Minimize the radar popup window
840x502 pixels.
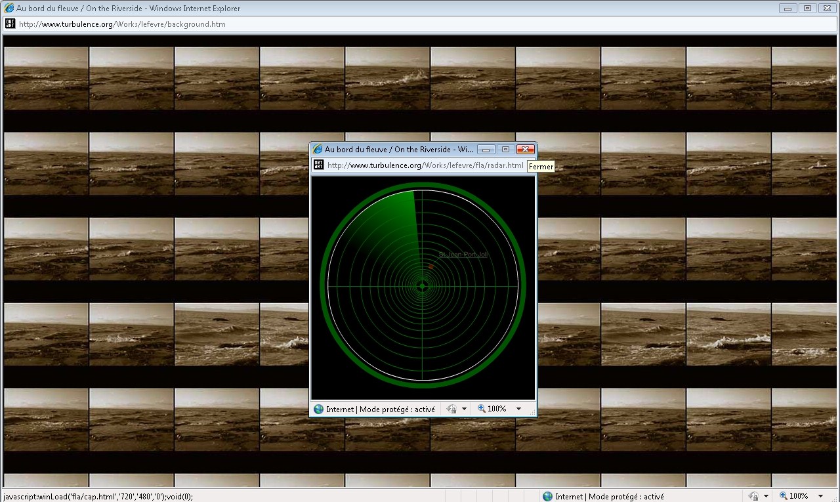486,150
